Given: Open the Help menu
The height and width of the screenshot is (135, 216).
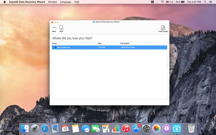Looking at the screenshot, I should click(x=77, y=2).
